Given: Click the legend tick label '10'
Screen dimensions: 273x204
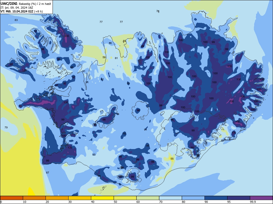Looking at the screenshot, I should 25,202.
